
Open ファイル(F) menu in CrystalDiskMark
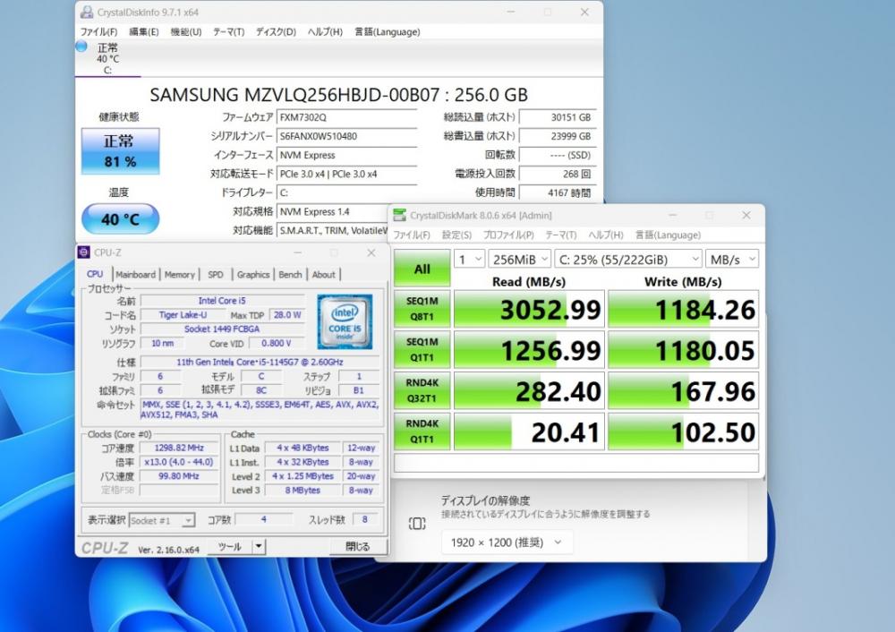click(412, 235)
